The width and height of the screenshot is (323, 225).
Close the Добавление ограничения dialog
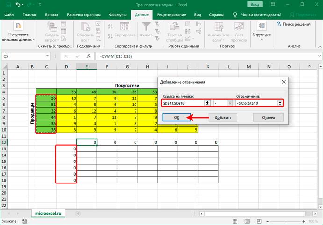[284, 82]
